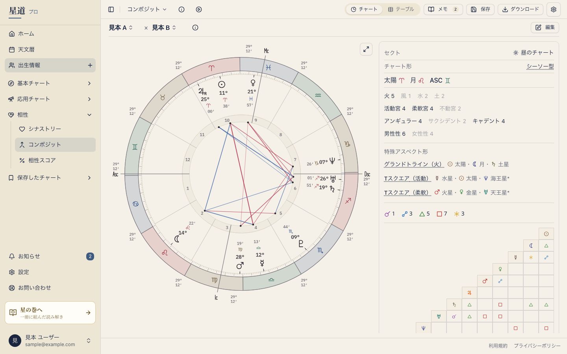Screen dimensions: 567x354
Task: Click the play circle icon in toolbar
Action: [x=199, y=9]
